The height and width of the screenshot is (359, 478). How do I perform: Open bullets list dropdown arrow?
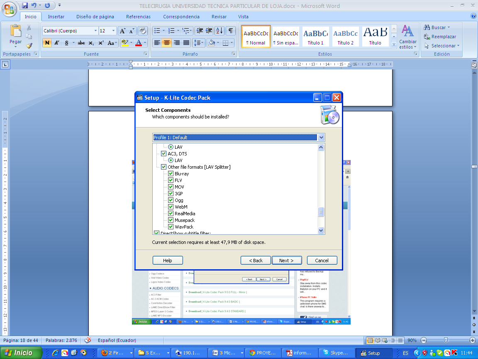(163, 30)
